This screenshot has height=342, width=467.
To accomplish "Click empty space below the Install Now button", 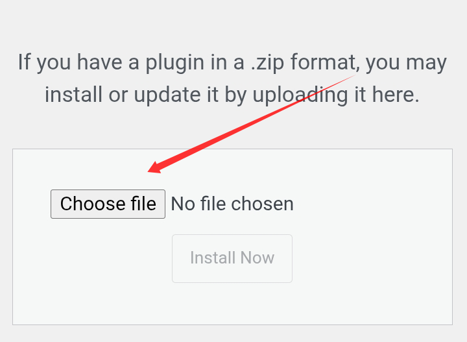I will (232, 304).
